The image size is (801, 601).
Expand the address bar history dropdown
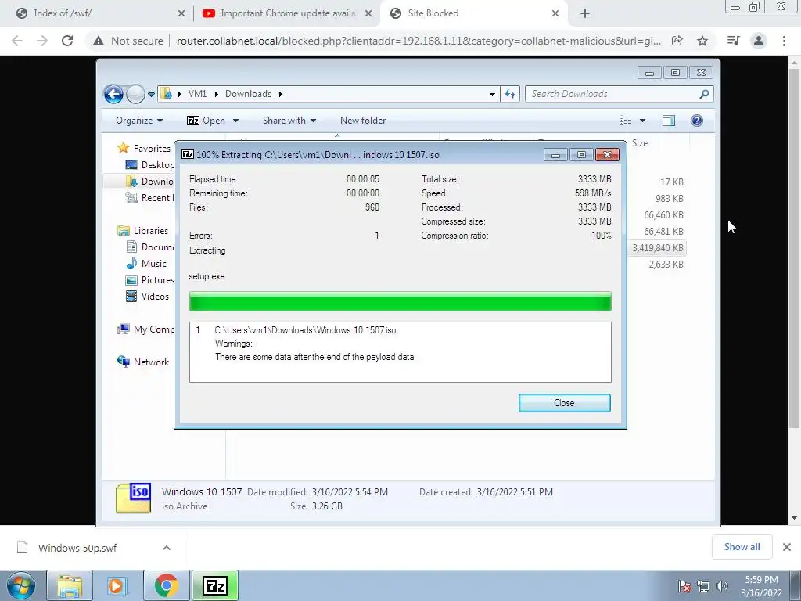492,94
